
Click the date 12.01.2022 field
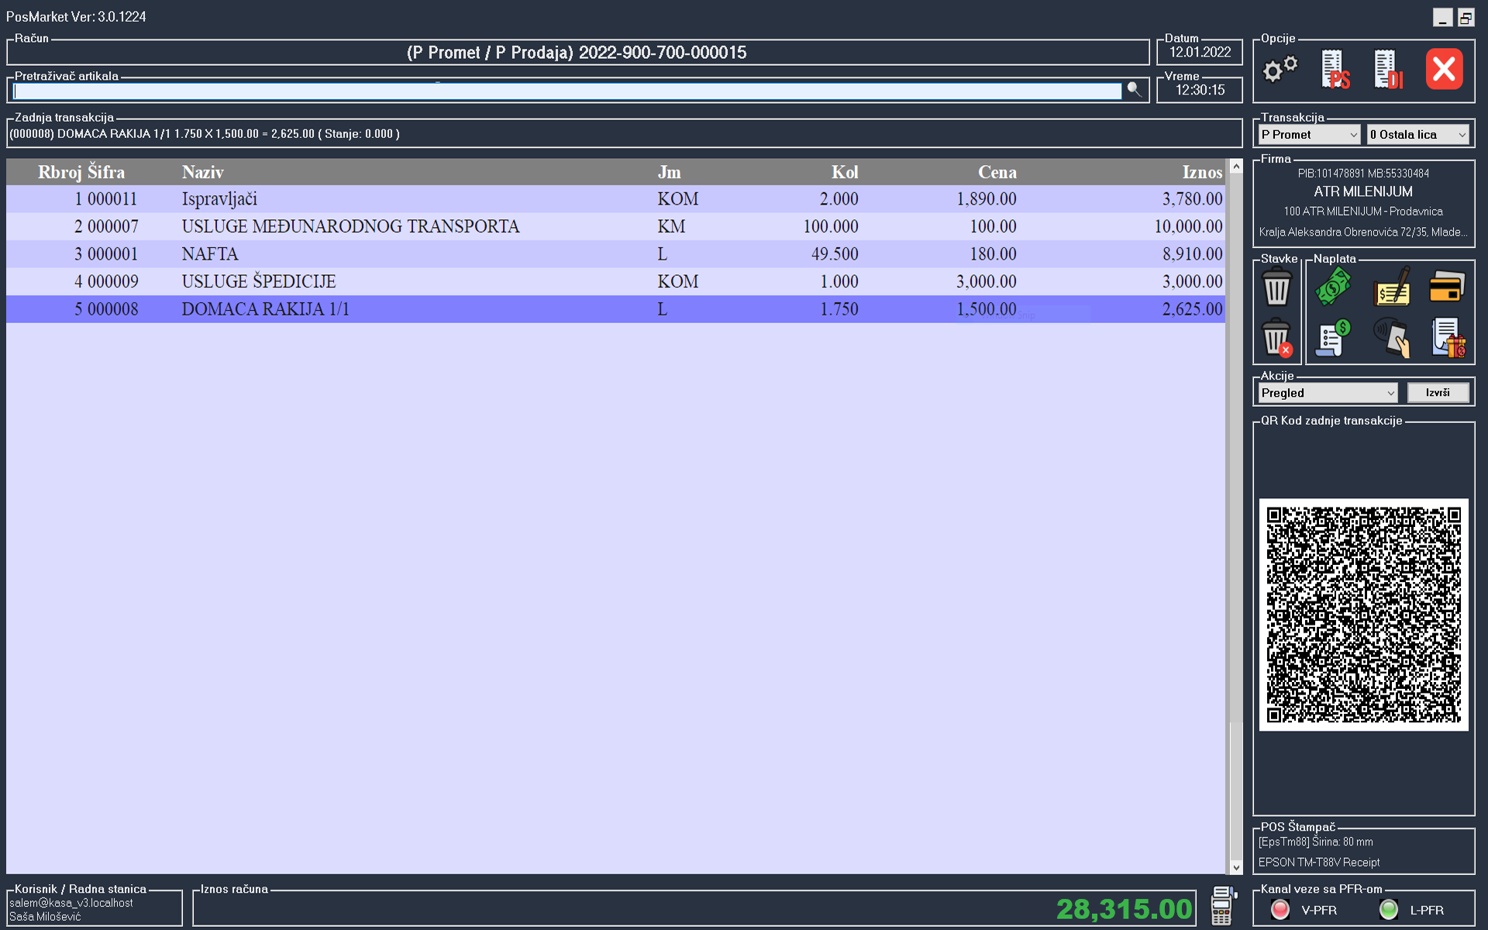tap(1200, 53)
